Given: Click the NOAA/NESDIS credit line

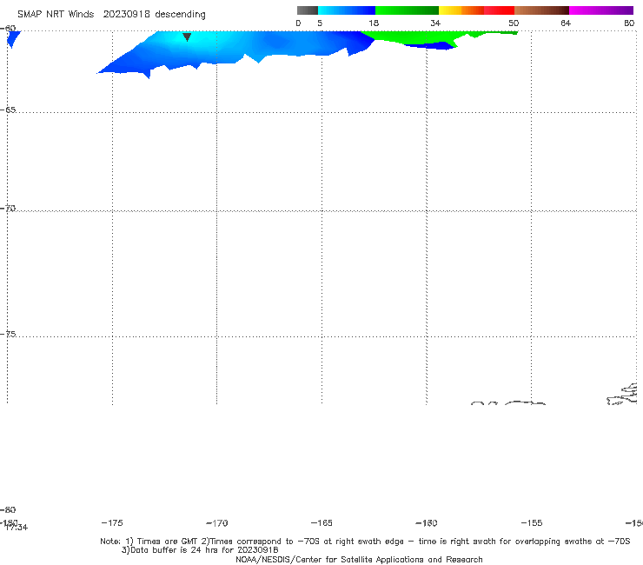Looking at the screenshot, I should point(359,559).
